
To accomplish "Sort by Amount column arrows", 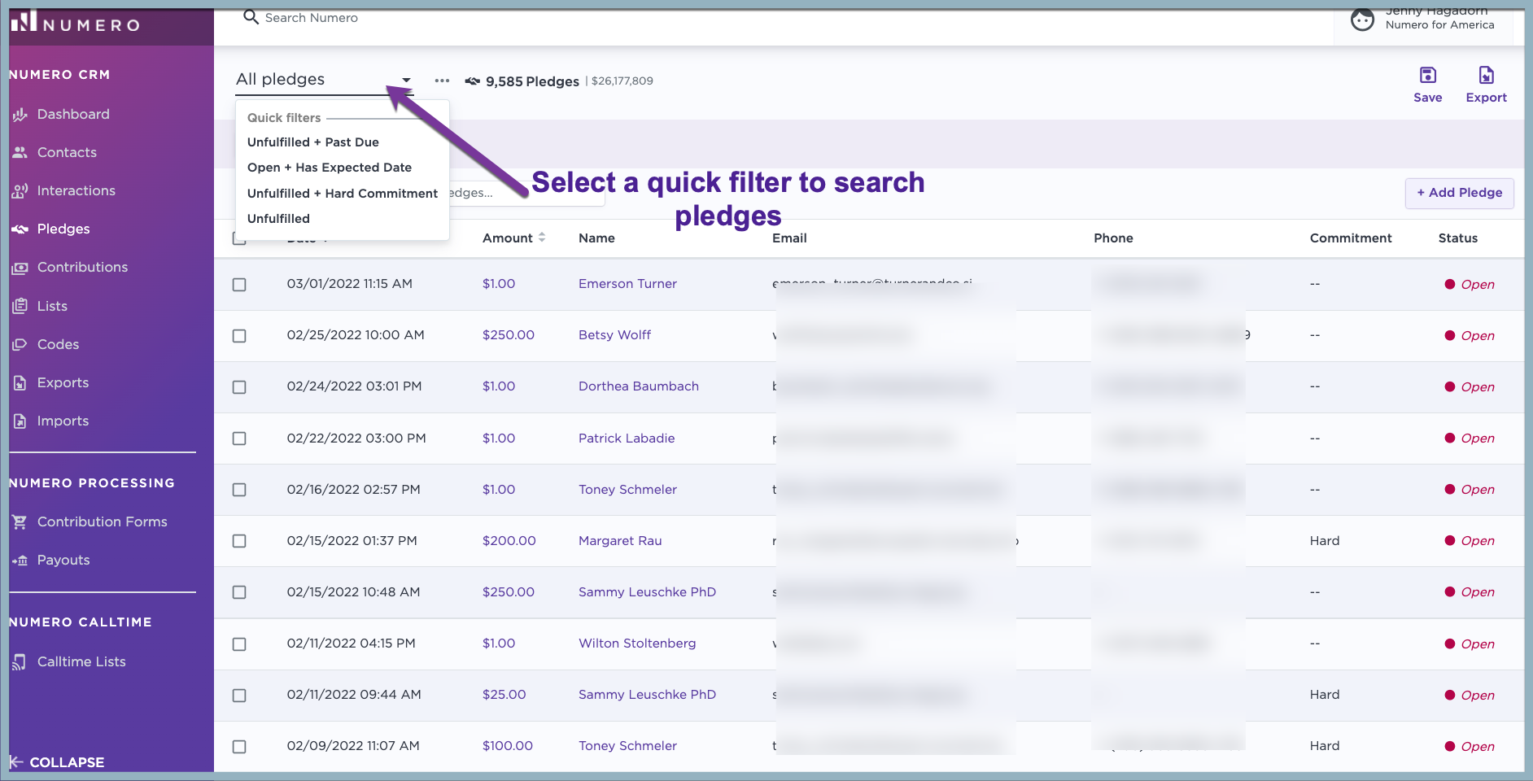I will [x=542, y=238].
